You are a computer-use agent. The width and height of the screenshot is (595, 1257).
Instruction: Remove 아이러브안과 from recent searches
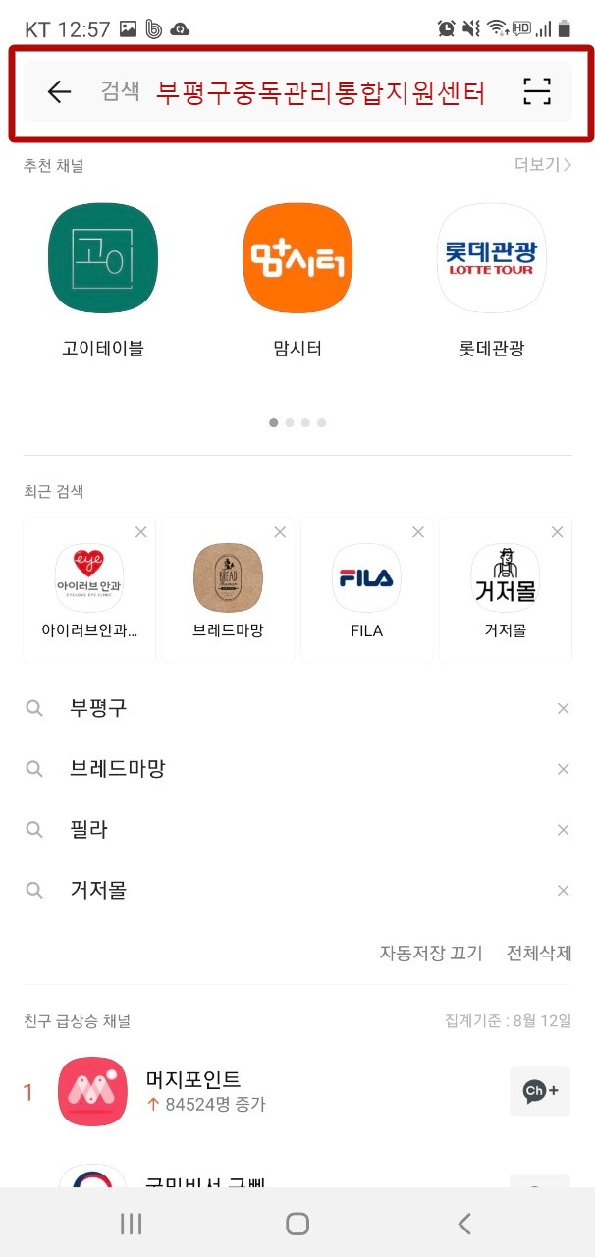tap(141, 532)
